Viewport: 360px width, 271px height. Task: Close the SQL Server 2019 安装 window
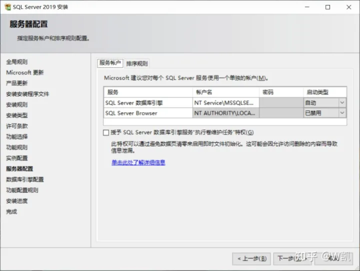pyautogui.click(x=349, y=7)
